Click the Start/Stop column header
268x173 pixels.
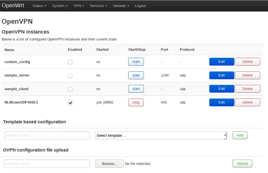137,49
